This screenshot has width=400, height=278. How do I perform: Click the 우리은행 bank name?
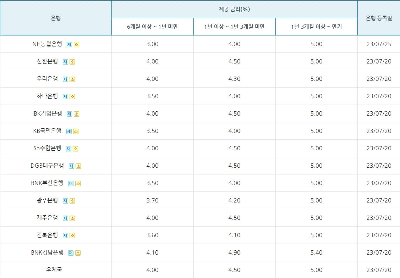pos(47,78)
